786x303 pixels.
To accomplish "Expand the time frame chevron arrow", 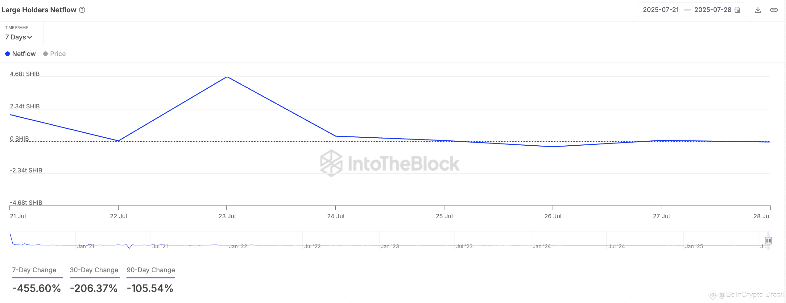I will pos(30,38).
